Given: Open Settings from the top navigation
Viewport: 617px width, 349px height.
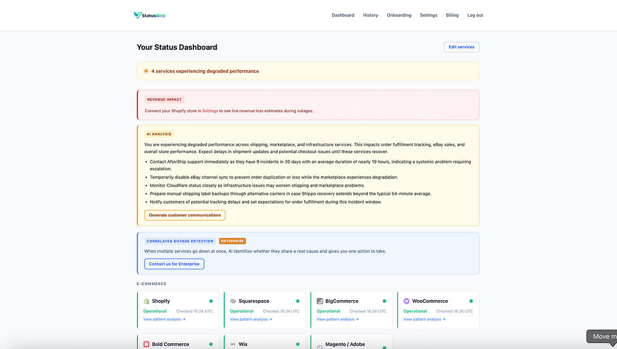Looking at the screenshot, I should pos(428,15).
